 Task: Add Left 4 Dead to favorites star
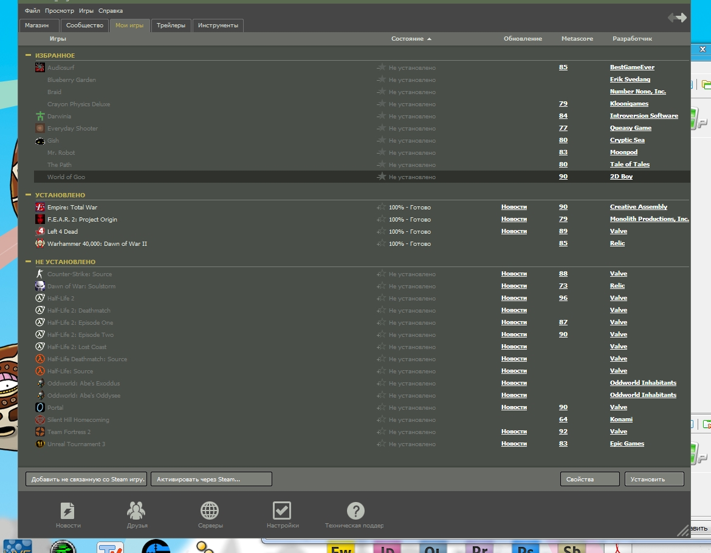tap(382, 231)
